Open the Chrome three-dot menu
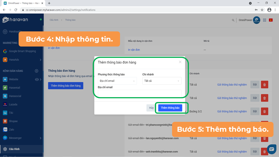279x157 pixels. point(275,10)
